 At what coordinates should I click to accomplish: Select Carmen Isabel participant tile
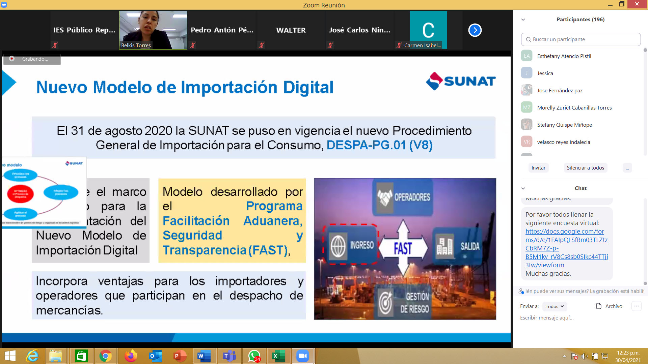tap(428, 30)
